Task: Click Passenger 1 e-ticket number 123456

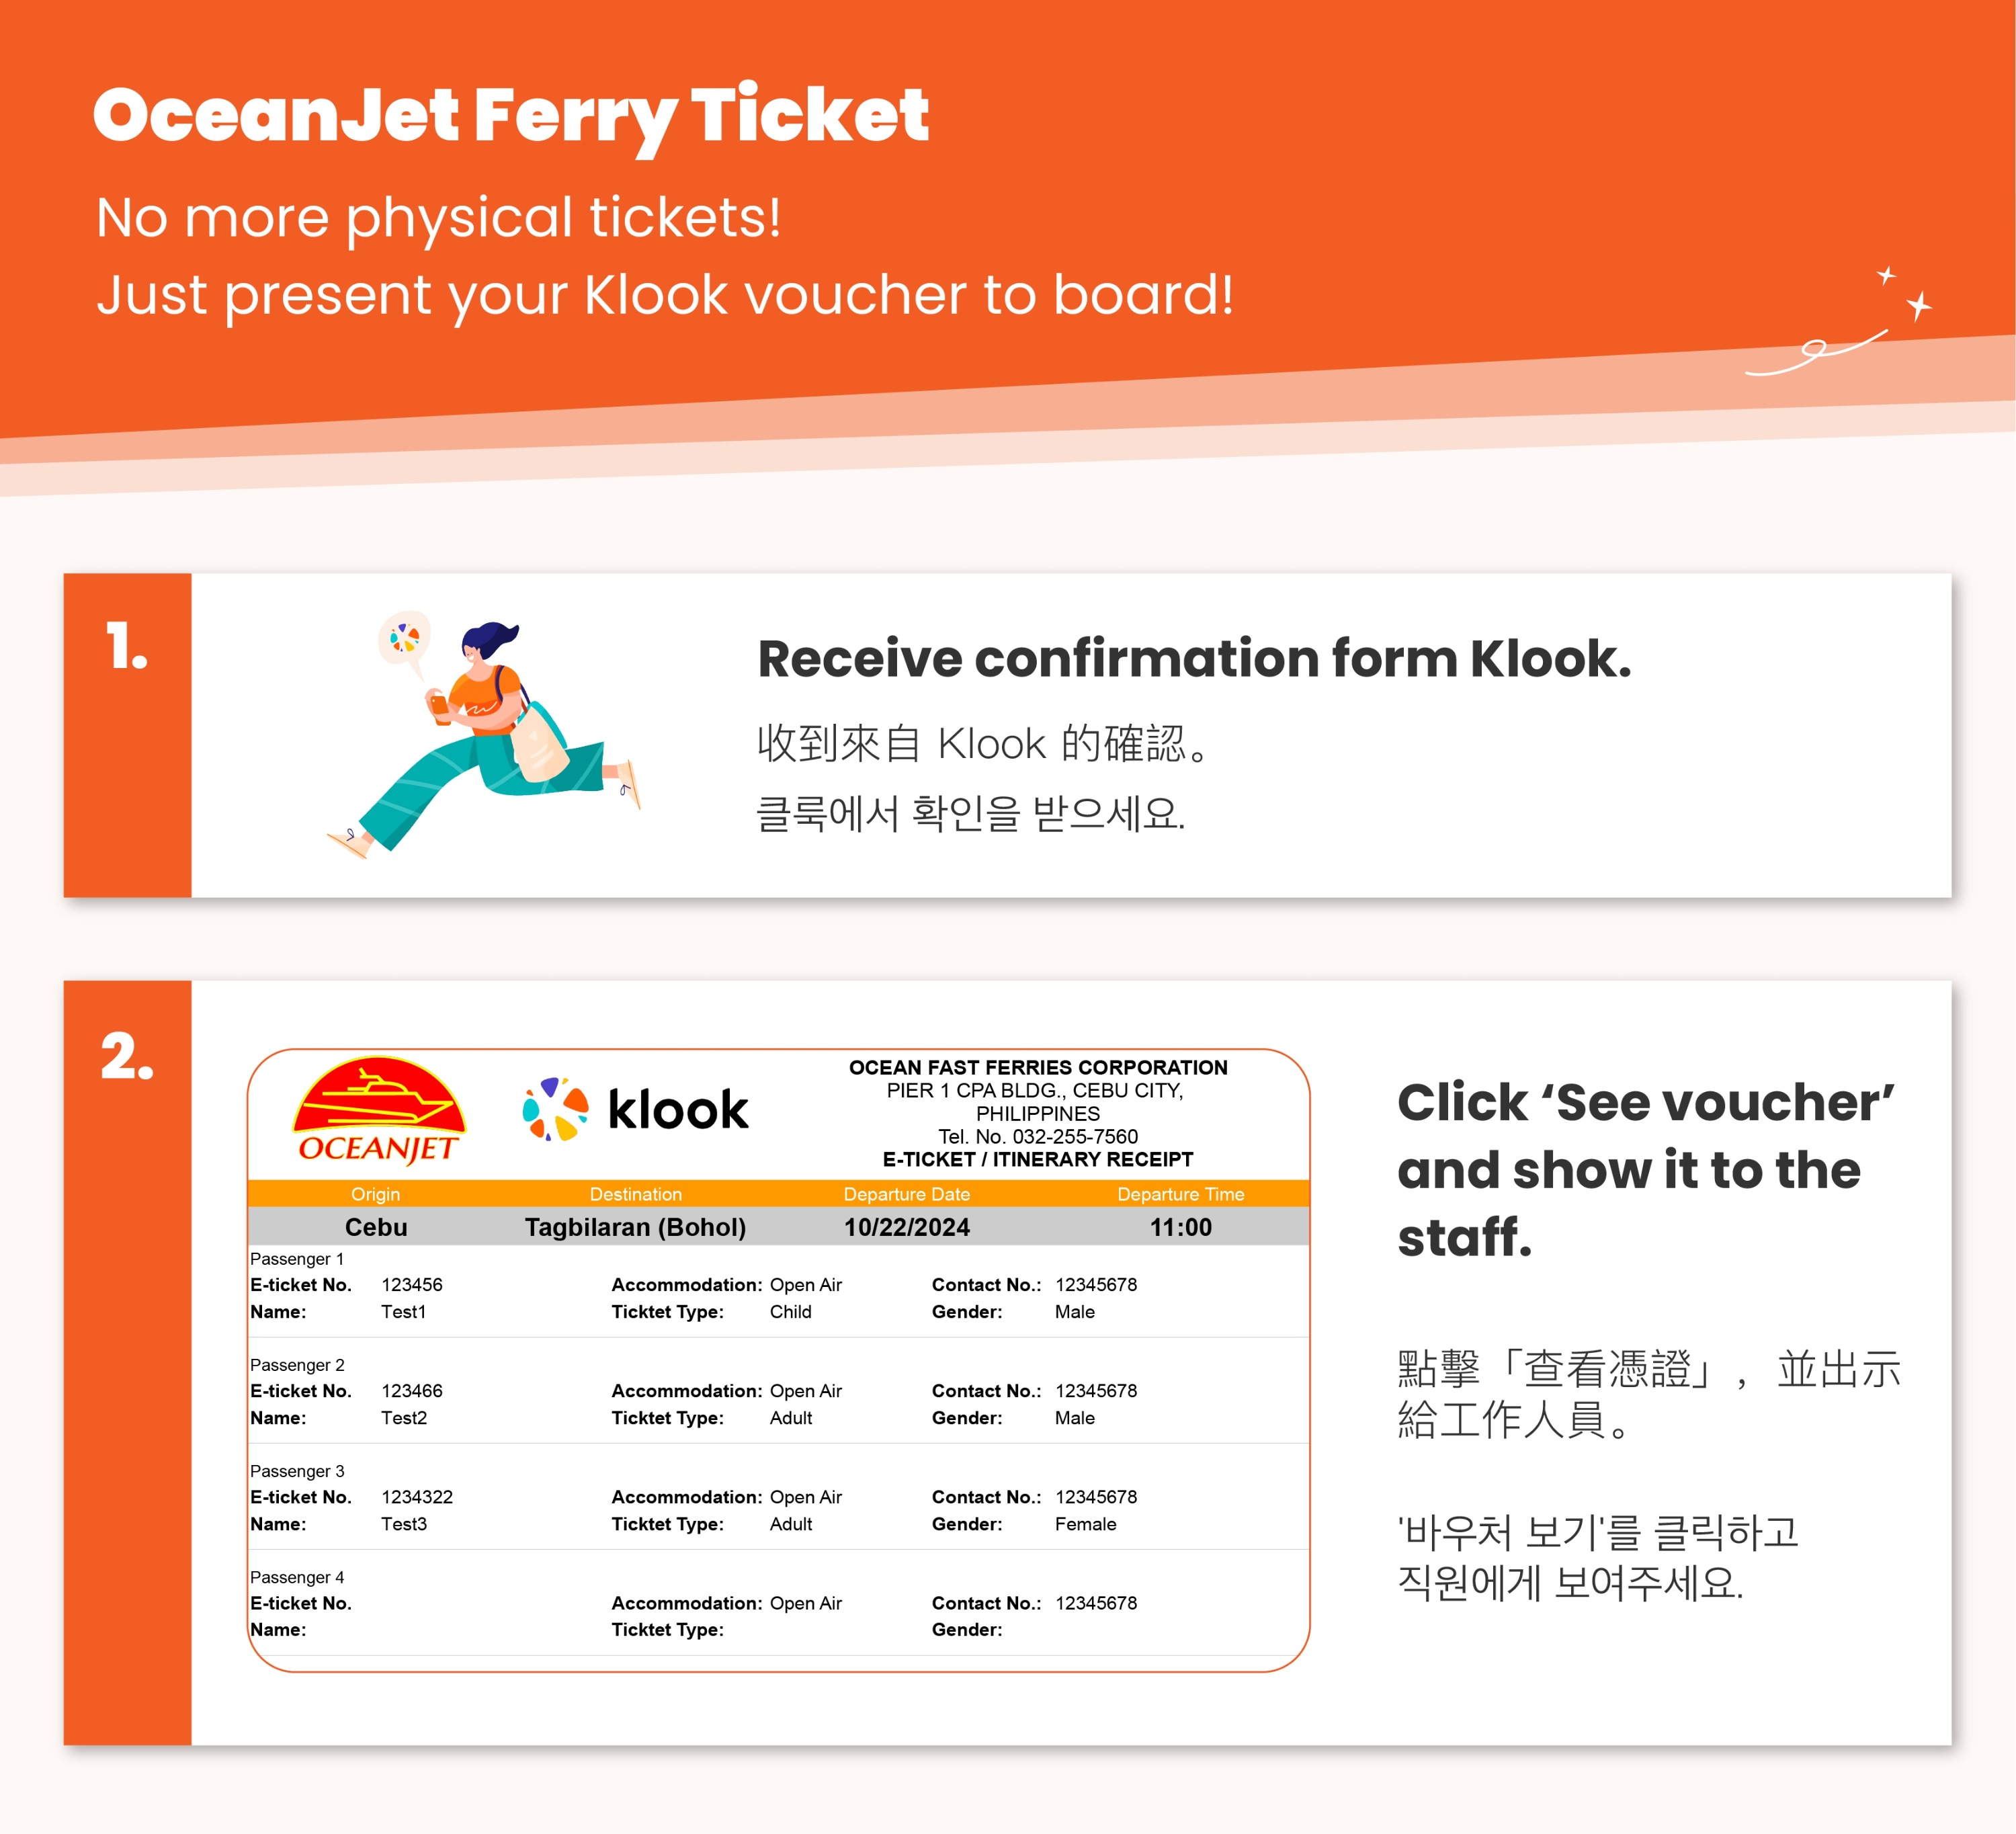Action: [411, 1284]
